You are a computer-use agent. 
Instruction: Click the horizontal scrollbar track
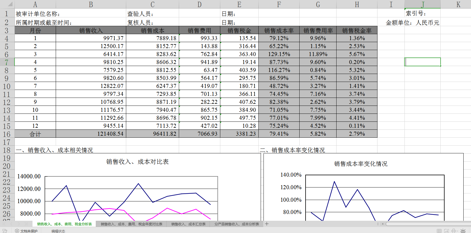coord(428,224)
